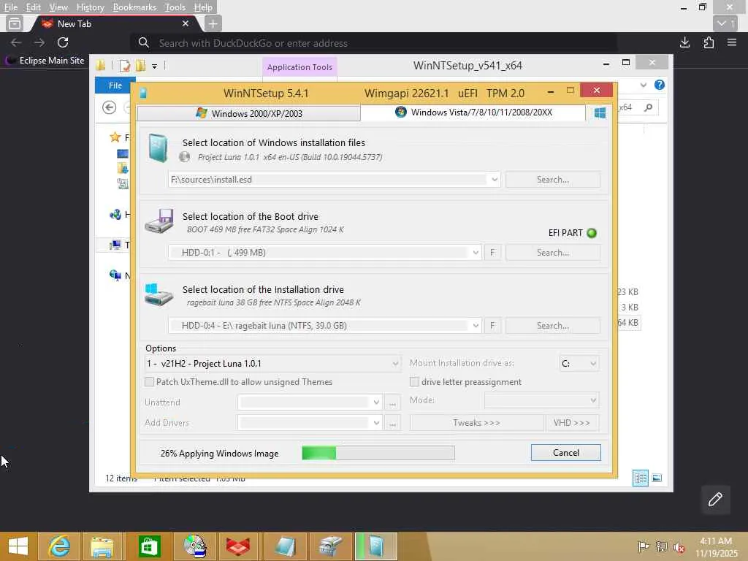Close the New Tab browser tab

coord(186,23)
